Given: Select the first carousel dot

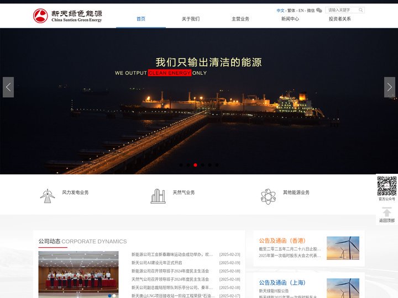Looking at the screenshot, I should pyautogui.click(x=181, y=165).
